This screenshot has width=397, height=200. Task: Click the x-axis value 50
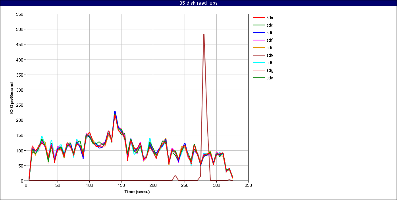point(58,185)
